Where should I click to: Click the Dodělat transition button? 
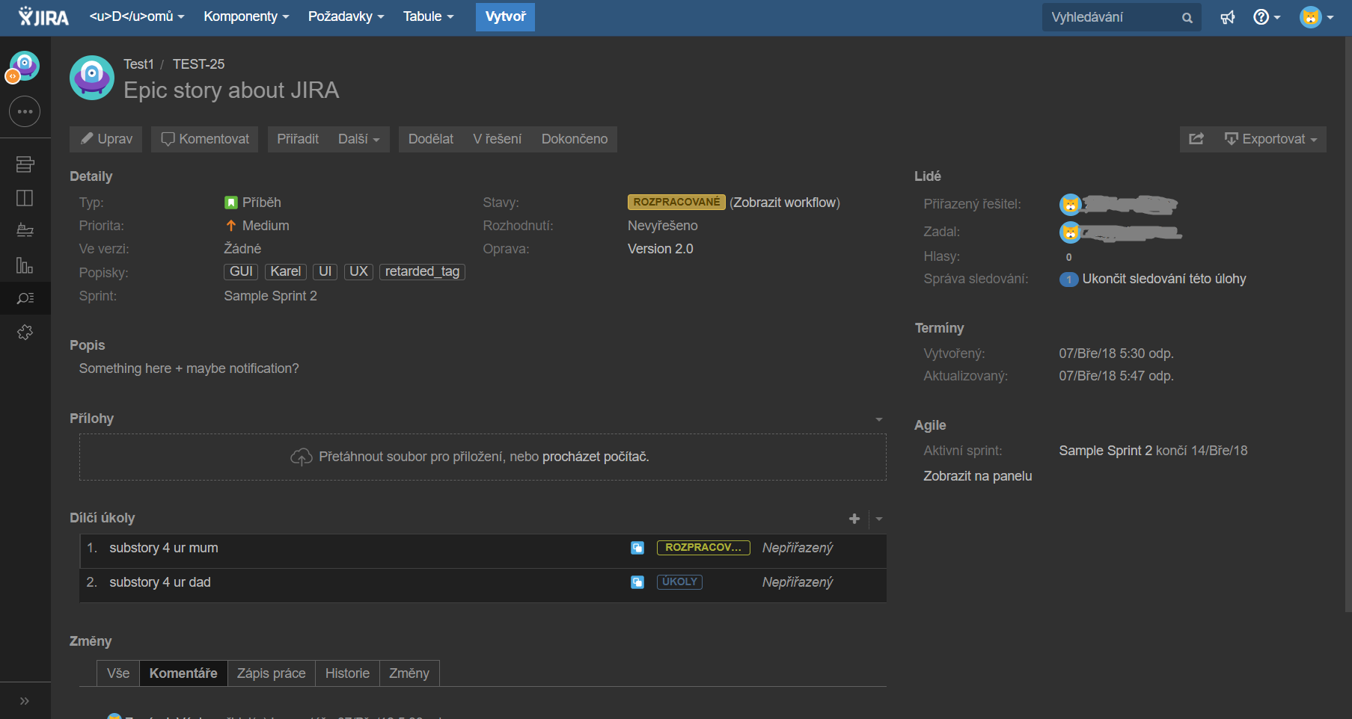coord(431,139)
